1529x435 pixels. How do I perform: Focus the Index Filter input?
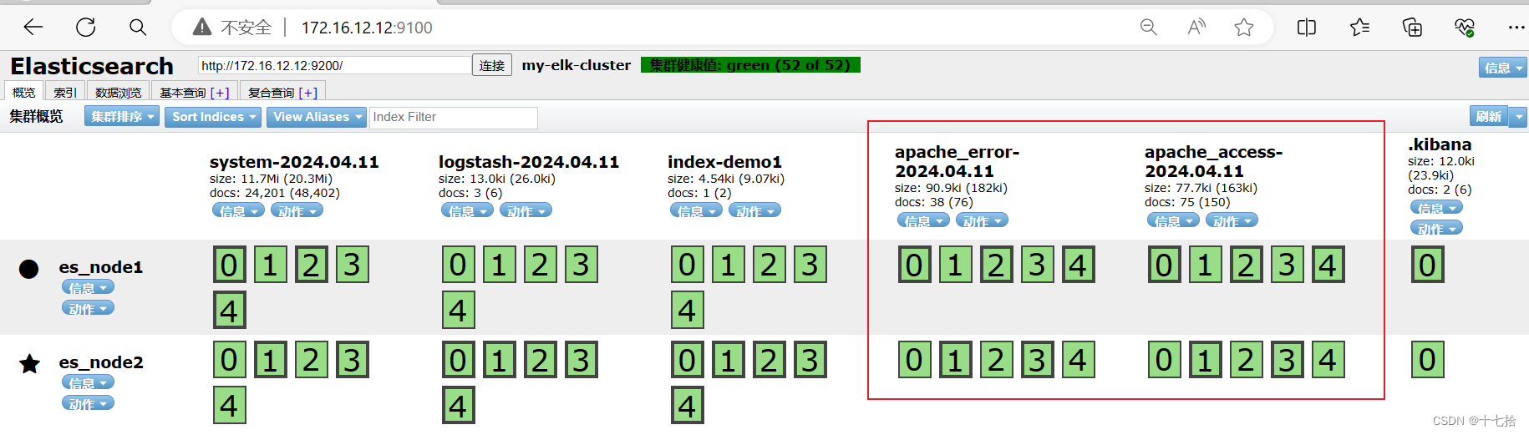pos(454,117)
